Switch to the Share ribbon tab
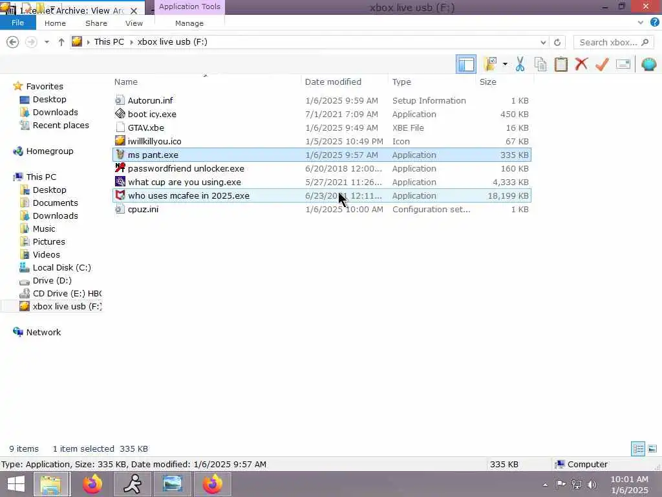662x497 pixels. 96,23
